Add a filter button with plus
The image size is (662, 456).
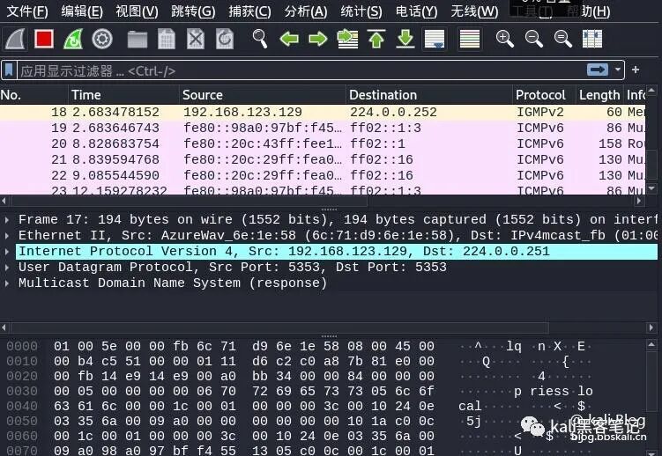(636, 70)
